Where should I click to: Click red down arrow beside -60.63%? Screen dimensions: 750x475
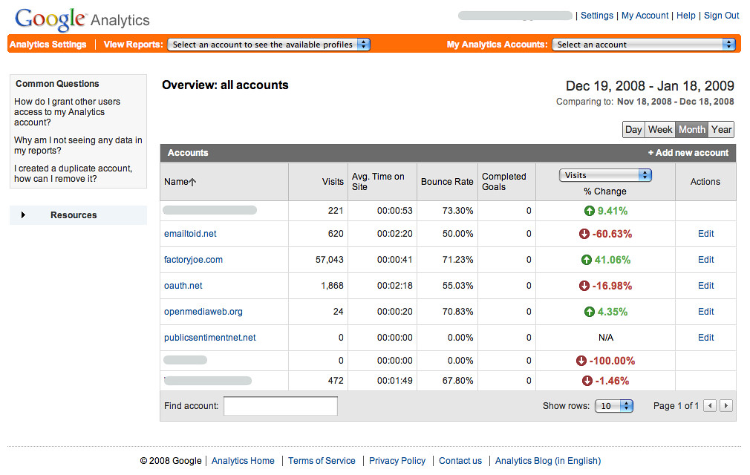click(584, 234)
